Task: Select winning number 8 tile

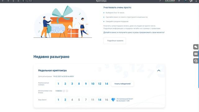Action: (79, 84)
